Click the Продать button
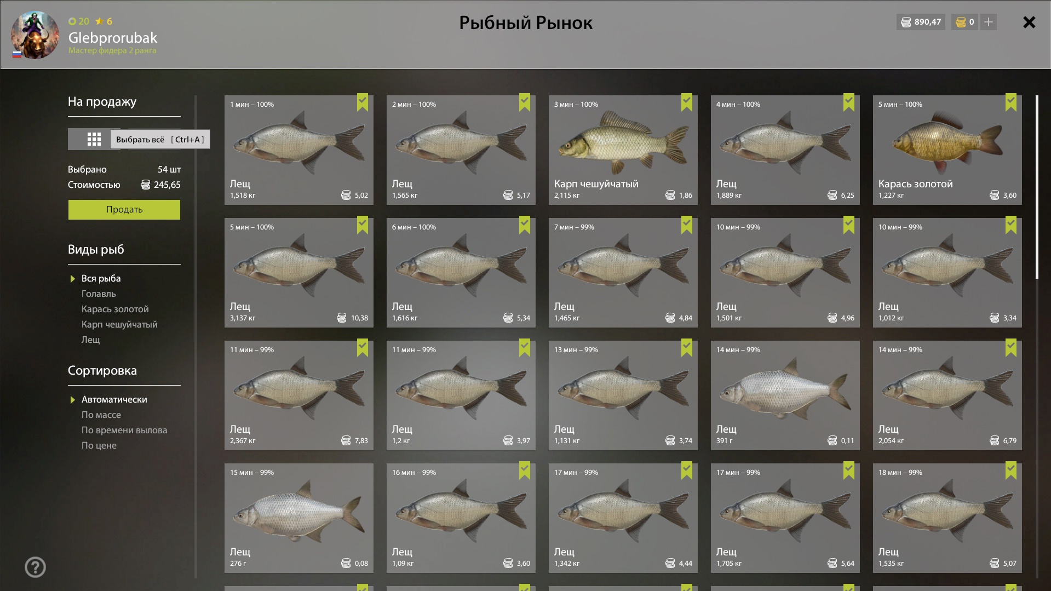 pos(124,209)
